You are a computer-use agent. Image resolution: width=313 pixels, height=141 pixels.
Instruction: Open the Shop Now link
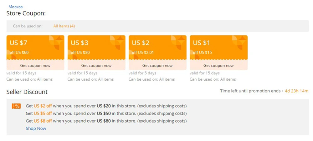[x=36, y=129]
